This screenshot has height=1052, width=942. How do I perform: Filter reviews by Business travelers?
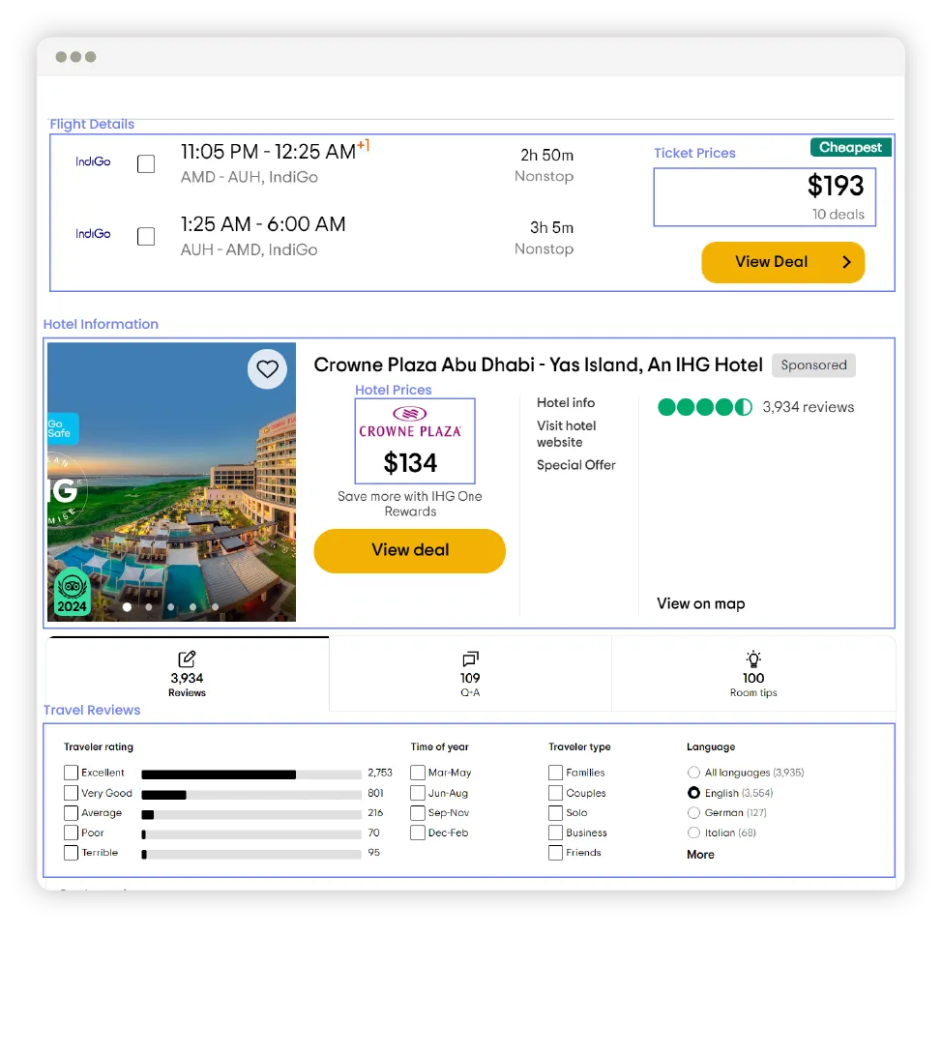click(555, 833)
